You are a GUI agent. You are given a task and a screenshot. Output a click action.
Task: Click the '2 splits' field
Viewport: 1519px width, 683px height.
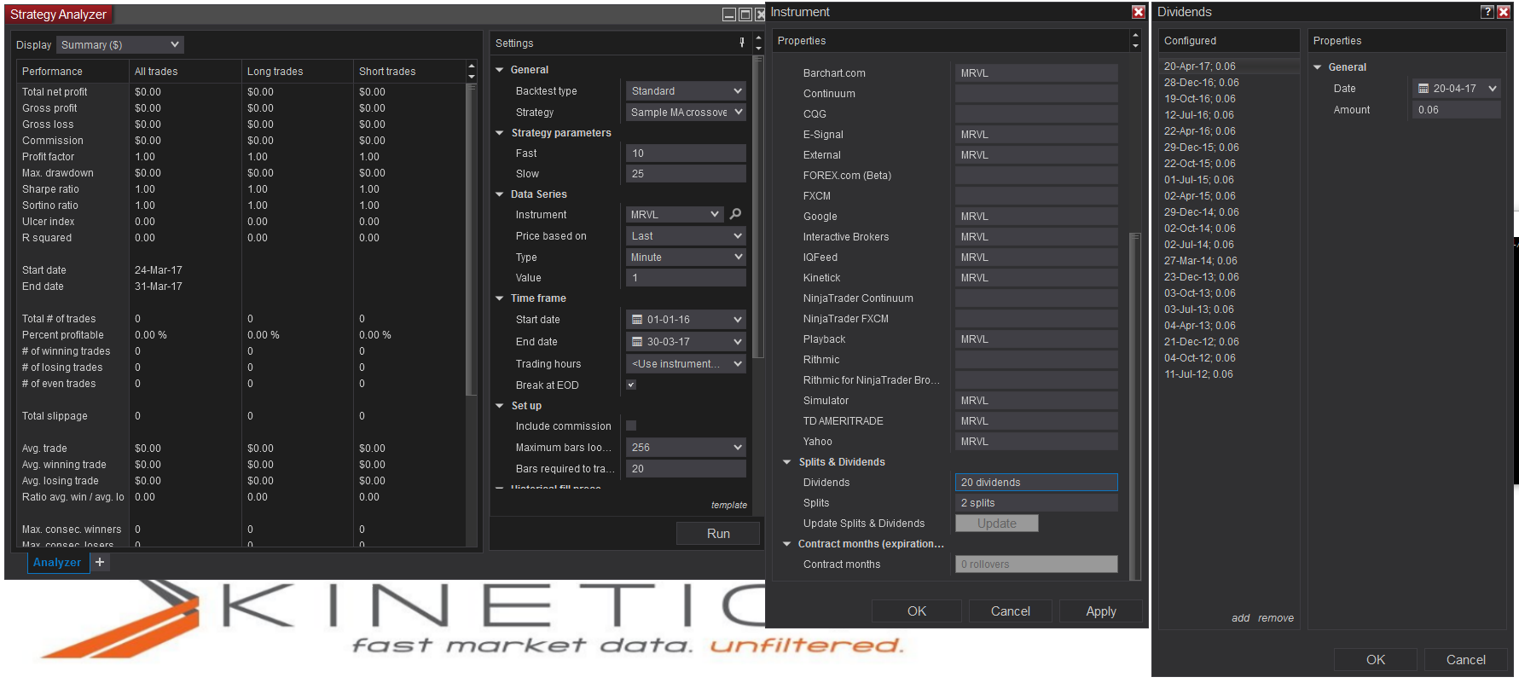coord(1036,503)
